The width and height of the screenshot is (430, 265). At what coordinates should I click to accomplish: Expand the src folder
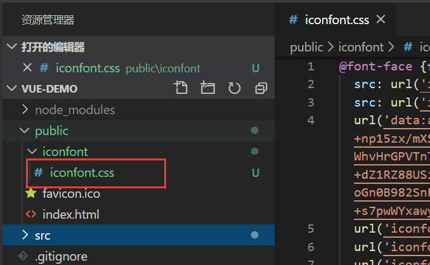tap(25, 235)
